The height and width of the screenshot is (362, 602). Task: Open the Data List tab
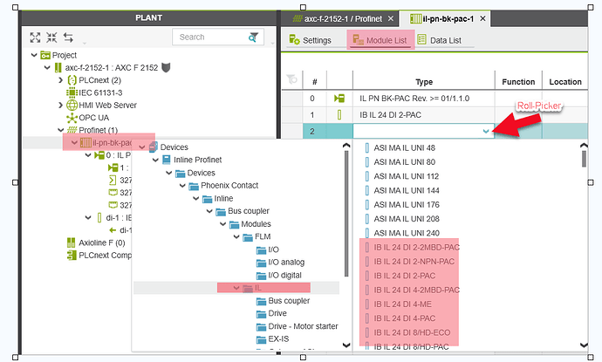pyautogui.click(x=440, y=40)
